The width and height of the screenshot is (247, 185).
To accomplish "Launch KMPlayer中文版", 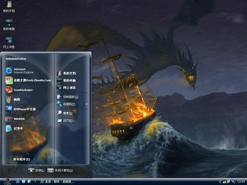I will click(20, 109).
